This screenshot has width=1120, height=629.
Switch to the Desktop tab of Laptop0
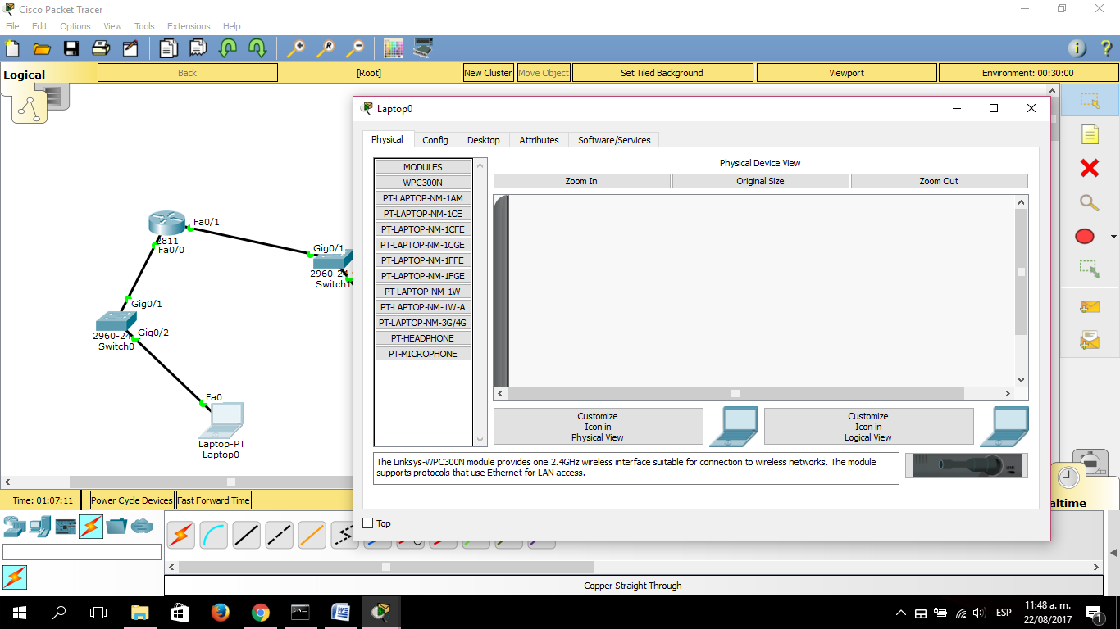483,139
